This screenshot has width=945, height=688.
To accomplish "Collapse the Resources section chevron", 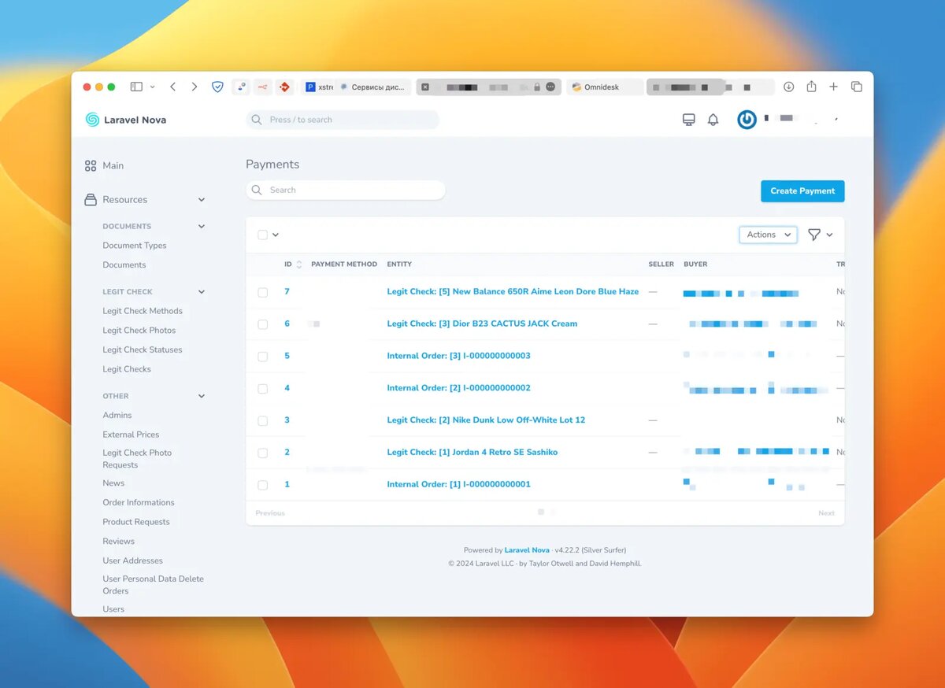I will 202,200.
